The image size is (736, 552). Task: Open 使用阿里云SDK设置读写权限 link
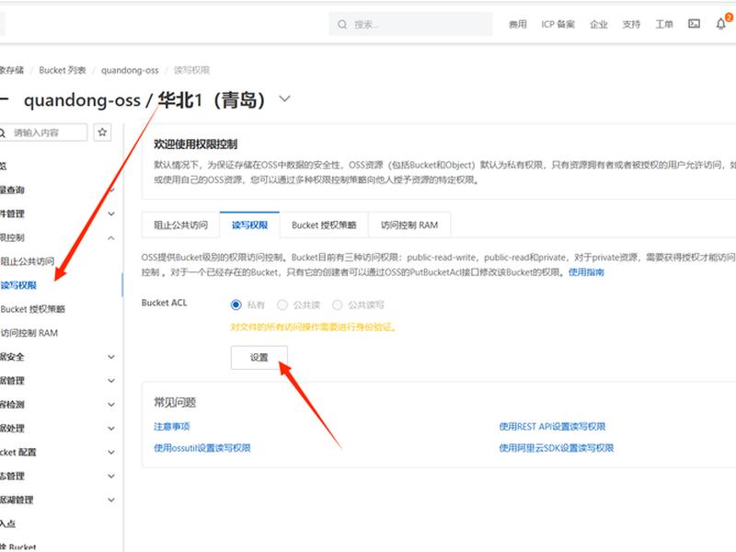[x=557, y=448]
